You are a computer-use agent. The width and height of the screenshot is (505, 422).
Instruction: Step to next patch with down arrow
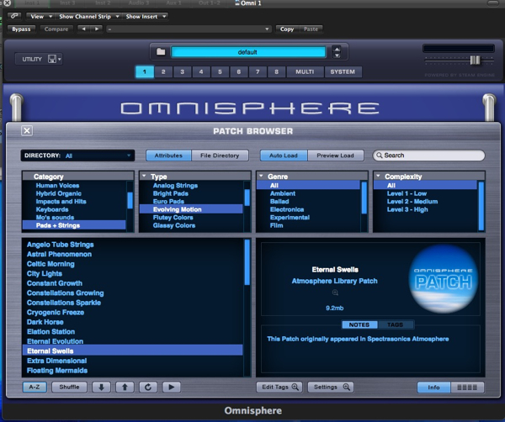102,387
